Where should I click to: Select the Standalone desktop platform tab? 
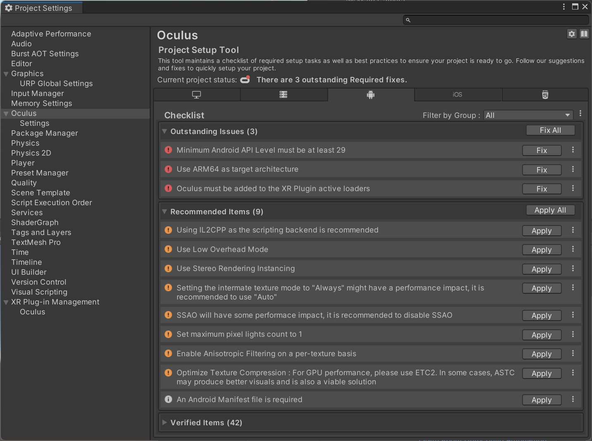pyautogui.click(x=197, y=95)
